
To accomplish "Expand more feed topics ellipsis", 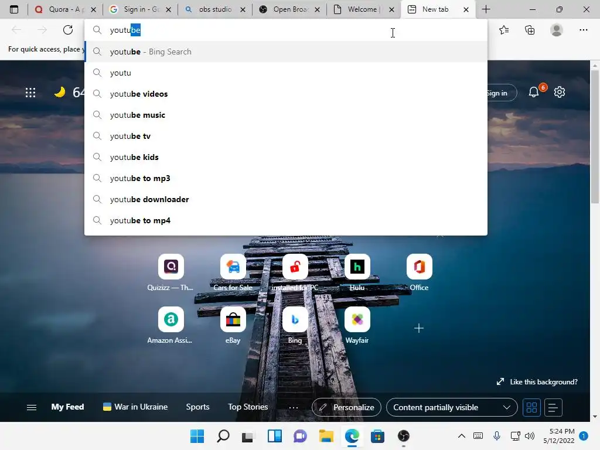I will click(x=294, y=408).
